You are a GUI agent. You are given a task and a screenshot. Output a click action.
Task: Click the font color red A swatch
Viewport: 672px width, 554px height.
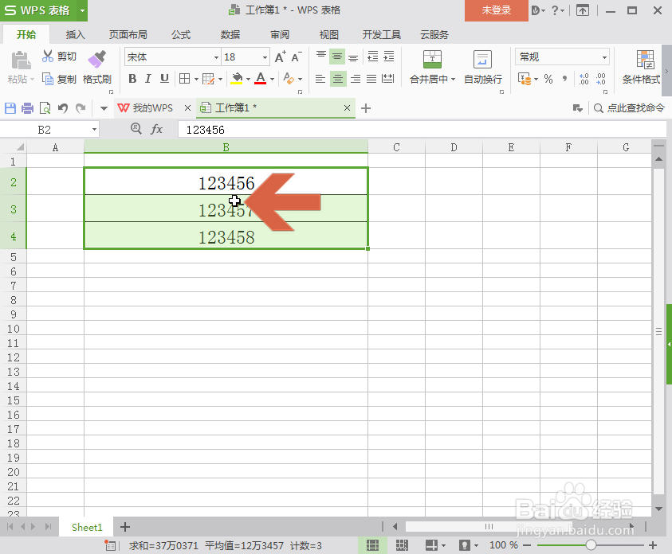pos(261,79)
